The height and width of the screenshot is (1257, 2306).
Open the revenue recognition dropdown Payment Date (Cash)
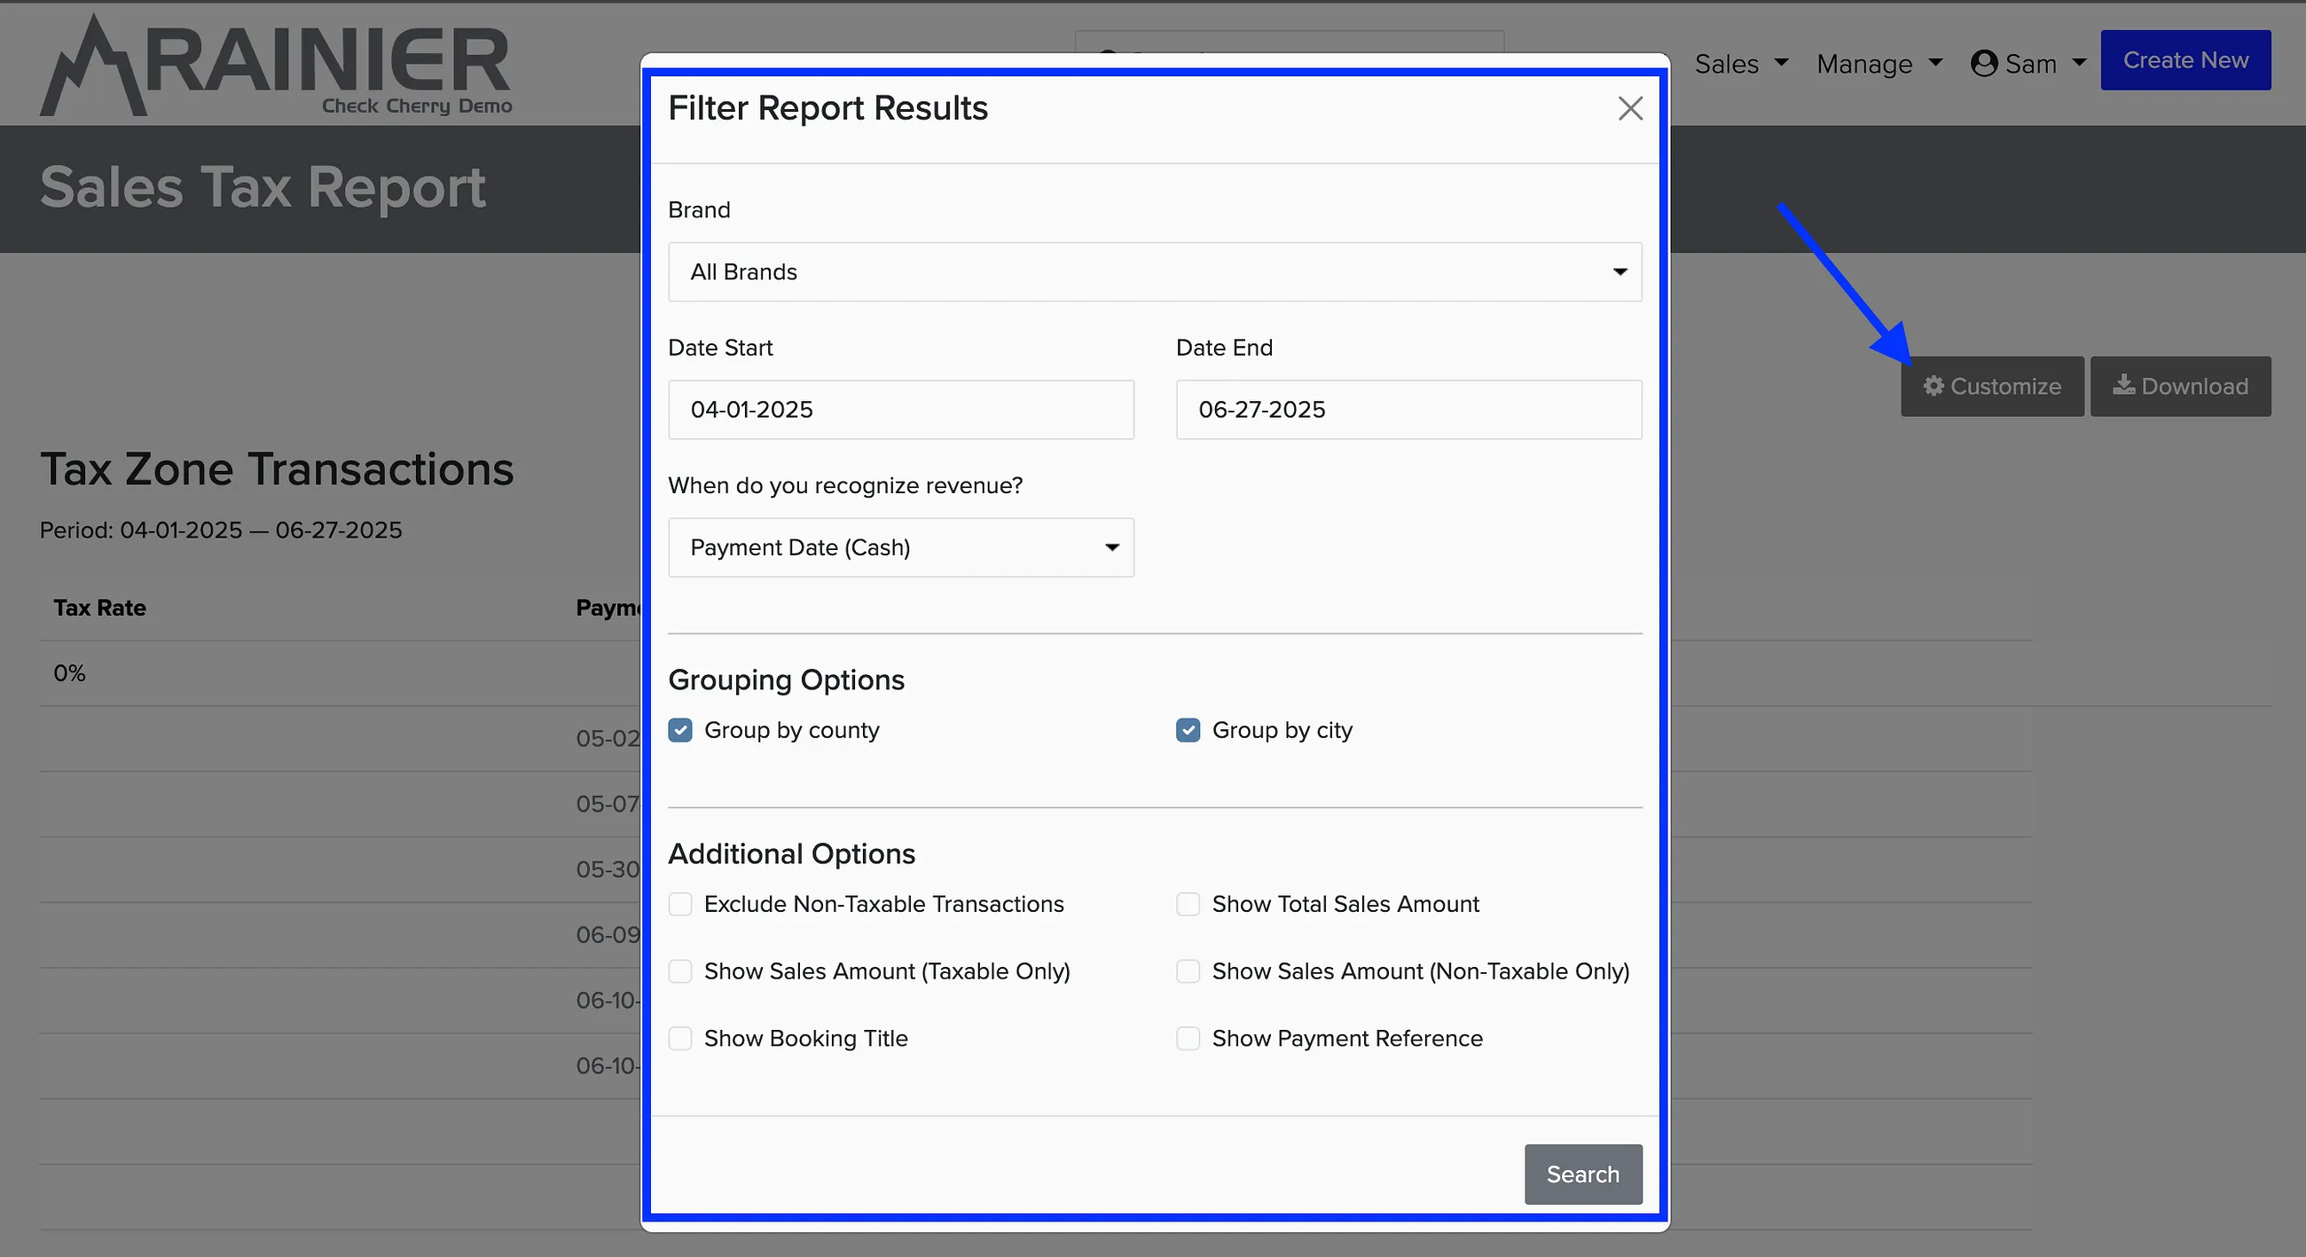click(x=900, y=547)
